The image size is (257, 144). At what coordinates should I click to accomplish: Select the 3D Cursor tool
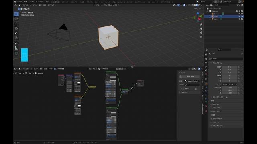pos(16,19)
